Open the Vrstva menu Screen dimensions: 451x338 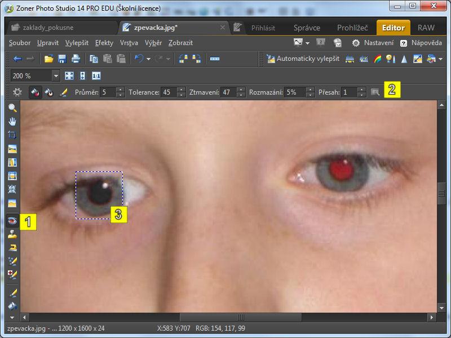[129, 43]
